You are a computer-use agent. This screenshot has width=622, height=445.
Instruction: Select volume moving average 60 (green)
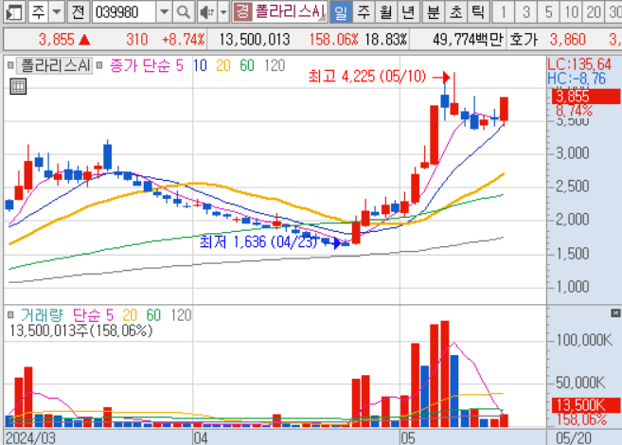(x=153, y=315)
